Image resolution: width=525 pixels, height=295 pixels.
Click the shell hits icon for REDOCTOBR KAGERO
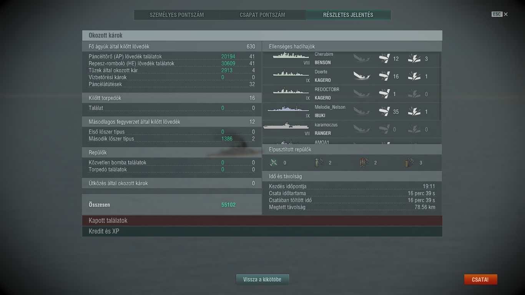(x=384, y=94)
